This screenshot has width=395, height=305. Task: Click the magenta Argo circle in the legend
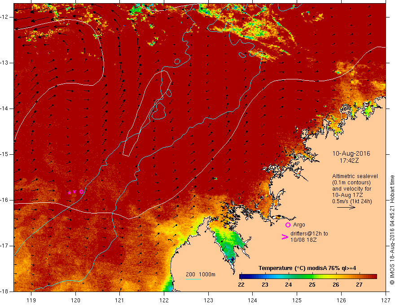pyautogui.click(x=288, y=225)
